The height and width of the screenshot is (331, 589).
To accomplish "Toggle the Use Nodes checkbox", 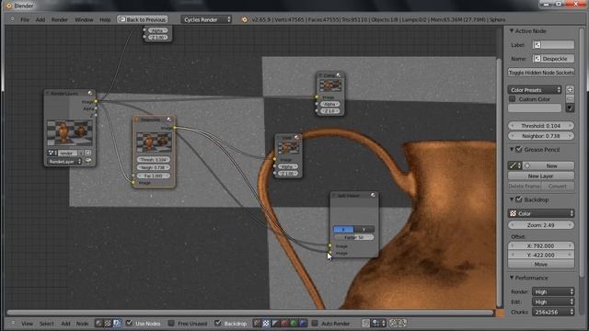I will point(129,323).
